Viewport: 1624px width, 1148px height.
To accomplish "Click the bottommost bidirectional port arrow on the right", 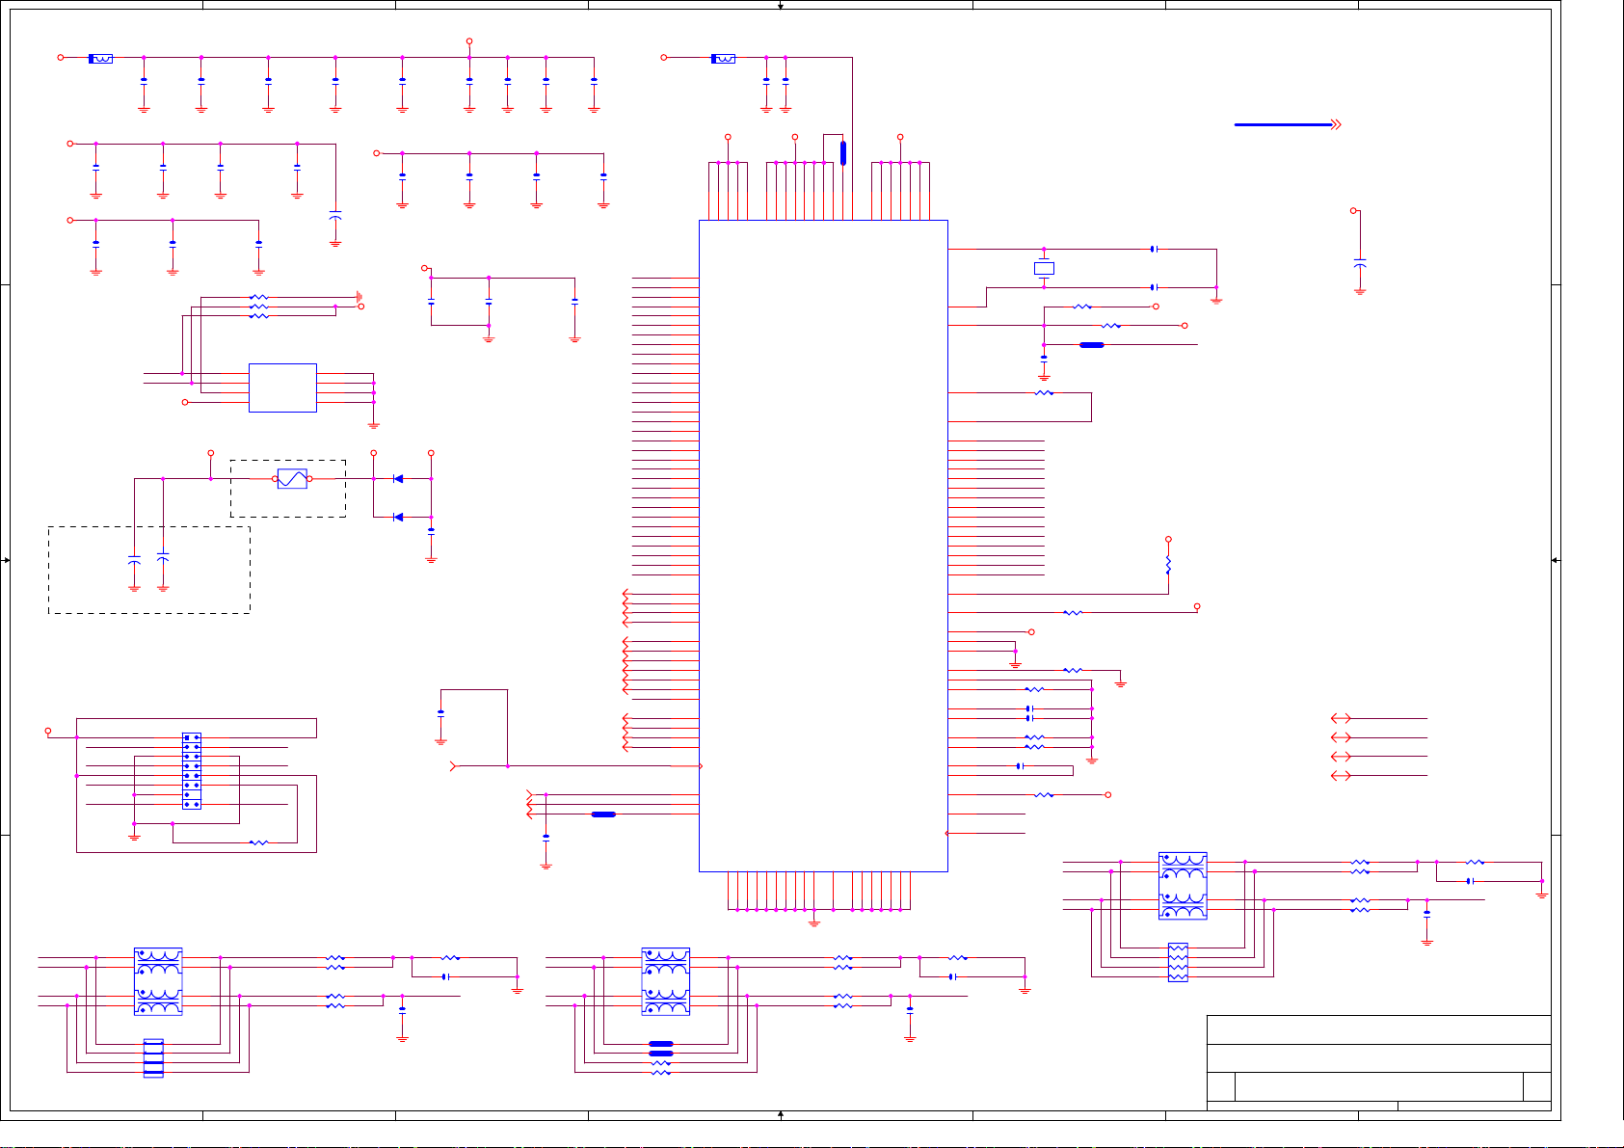I will point(1341,775).
